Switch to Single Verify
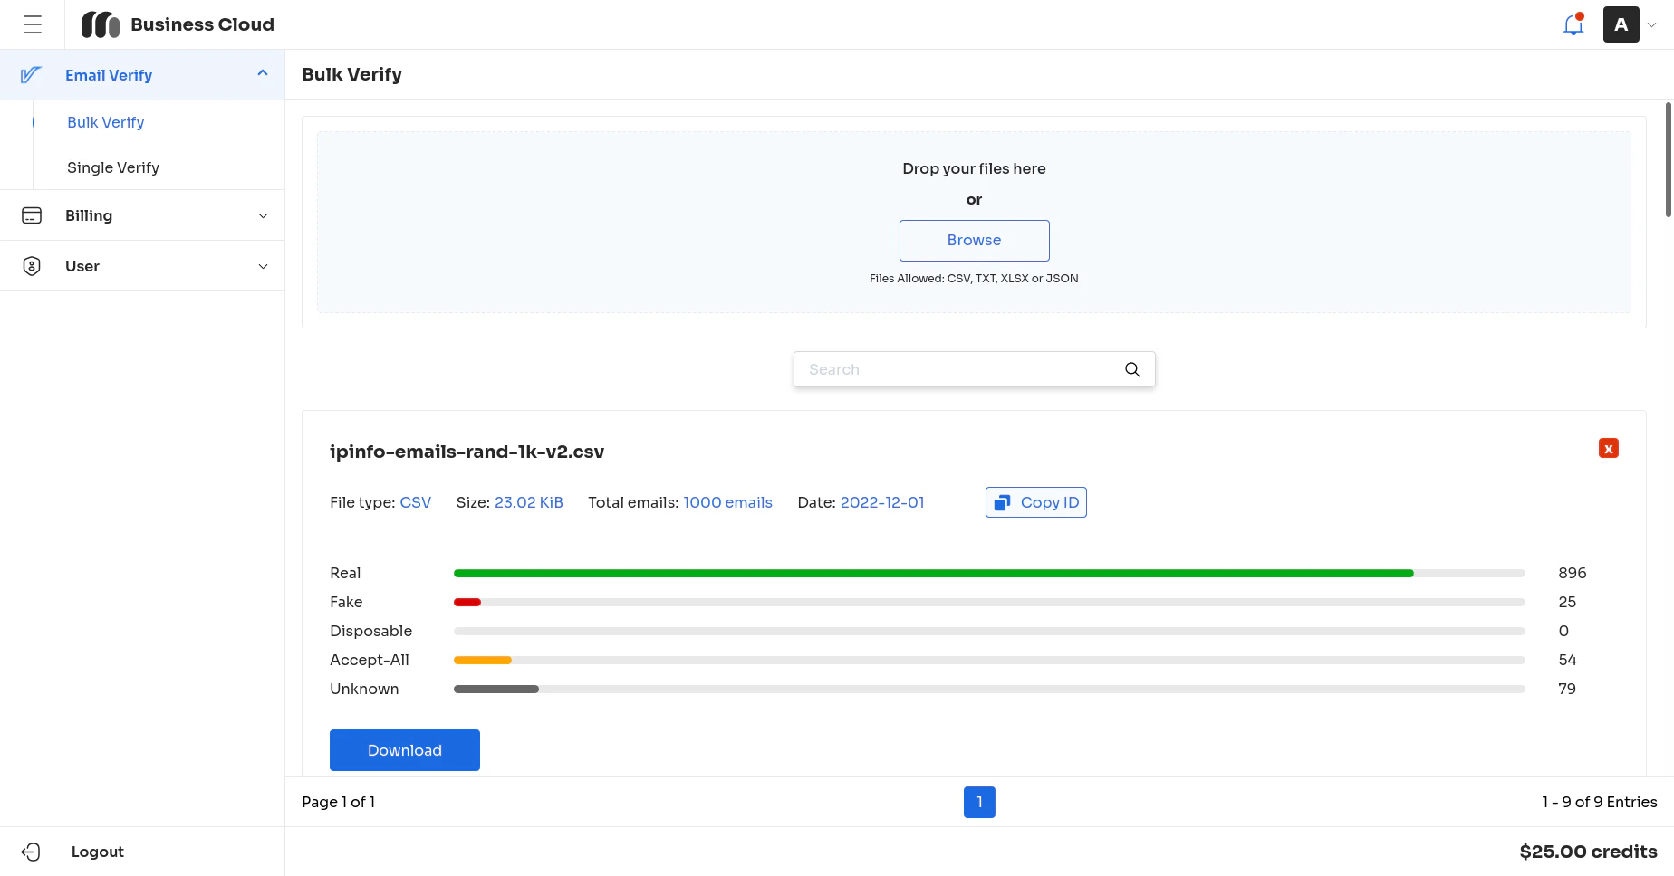Viewport: 1674px width, 876px height. (x=112, y=167)
